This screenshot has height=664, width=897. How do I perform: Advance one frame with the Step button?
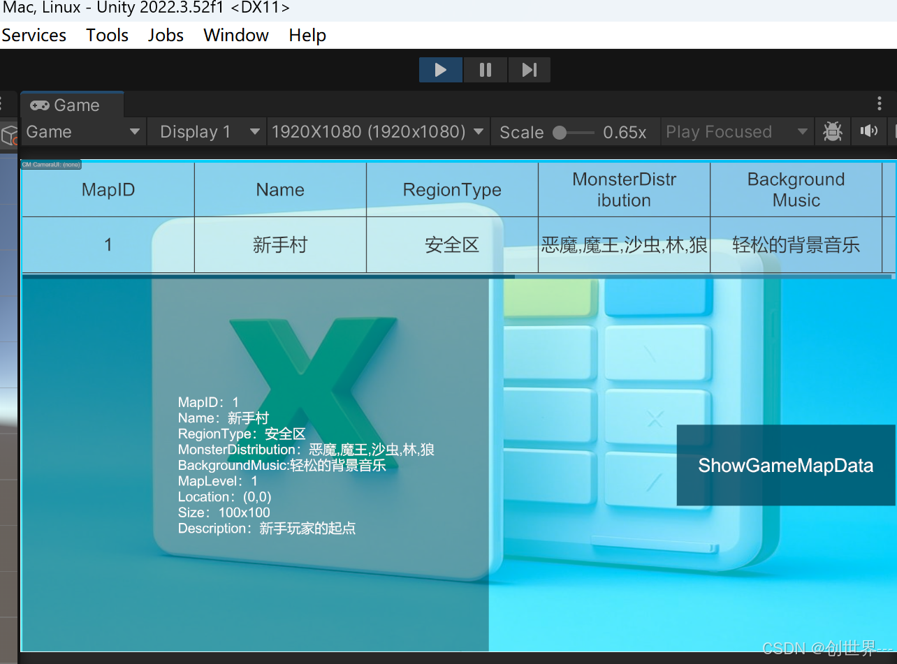pyautogui.click(x=530, y=70)
